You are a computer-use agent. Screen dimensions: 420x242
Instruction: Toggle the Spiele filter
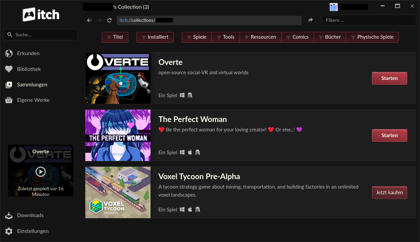pos(197,37)
